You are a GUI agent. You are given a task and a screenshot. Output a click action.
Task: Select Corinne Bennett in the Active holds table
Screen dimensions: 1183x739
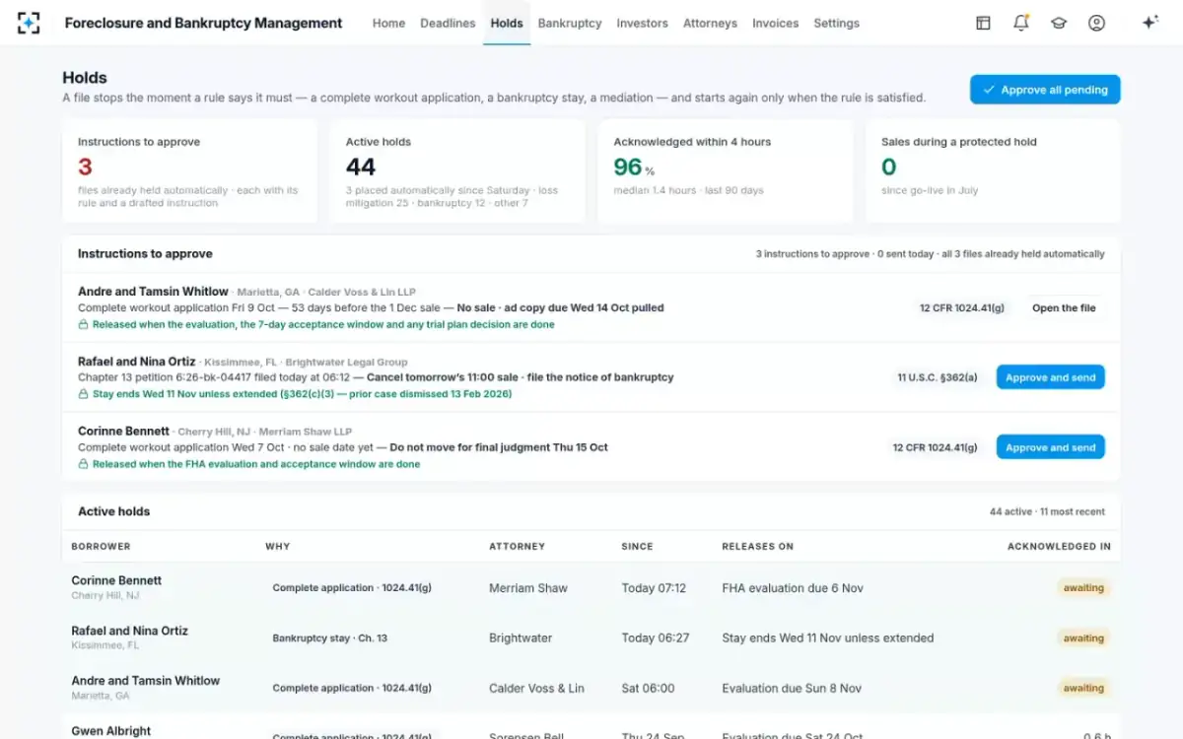[x=116, y=580]
